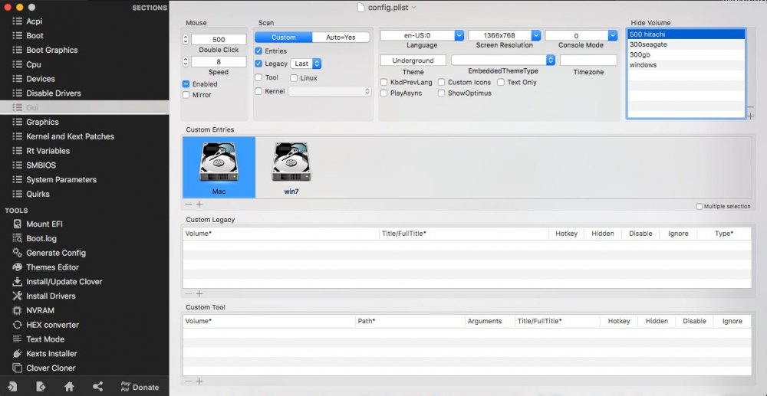Image resolution: width=767 pixels, height=396 pixels.
Task: Open the Mount EFI tool
Action: pyautogui.click(x=44, y=224)
